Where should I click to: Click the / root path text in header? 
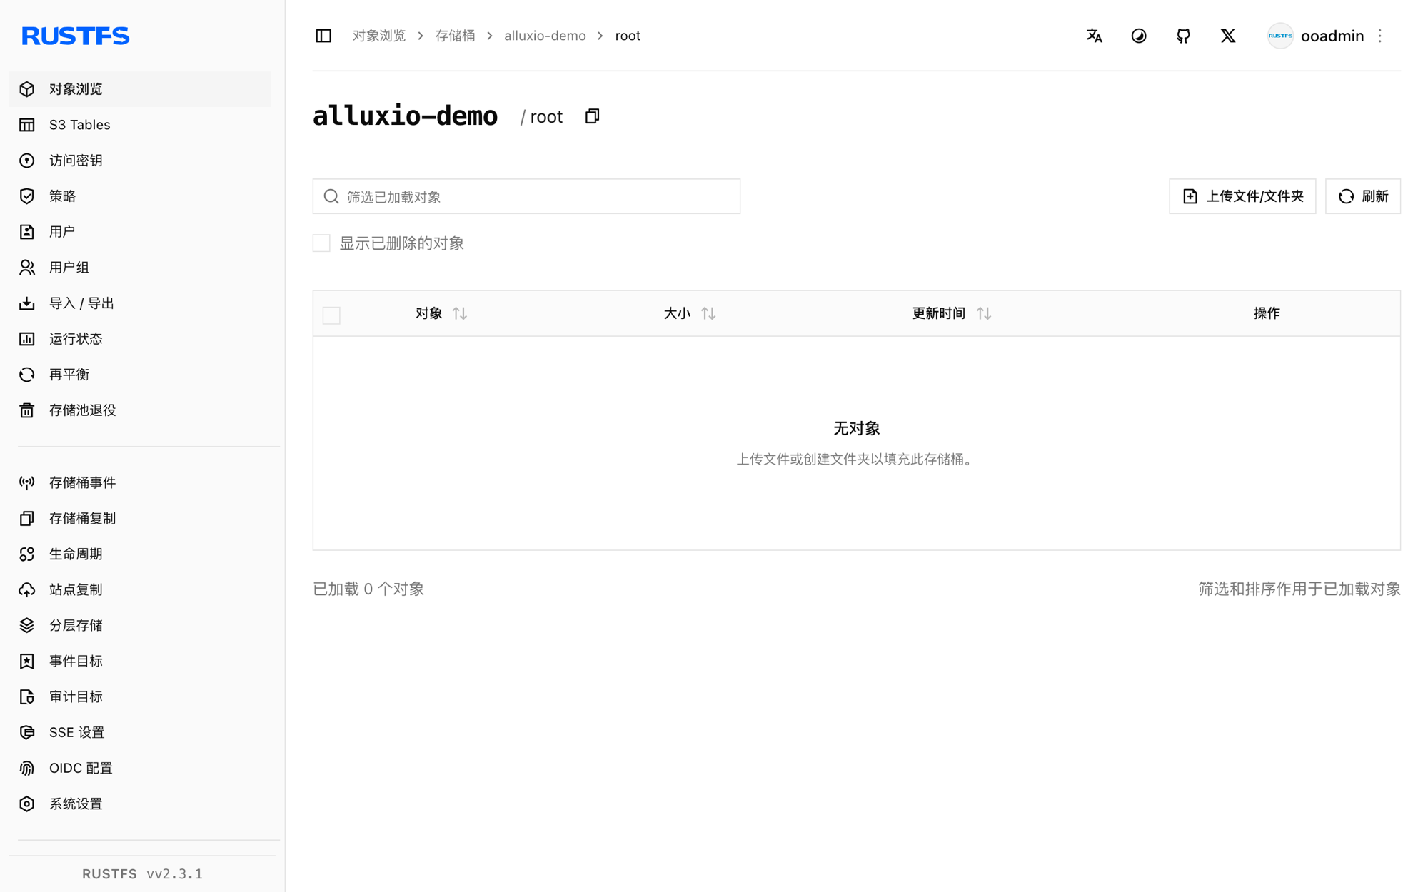(x=541, y=116)
